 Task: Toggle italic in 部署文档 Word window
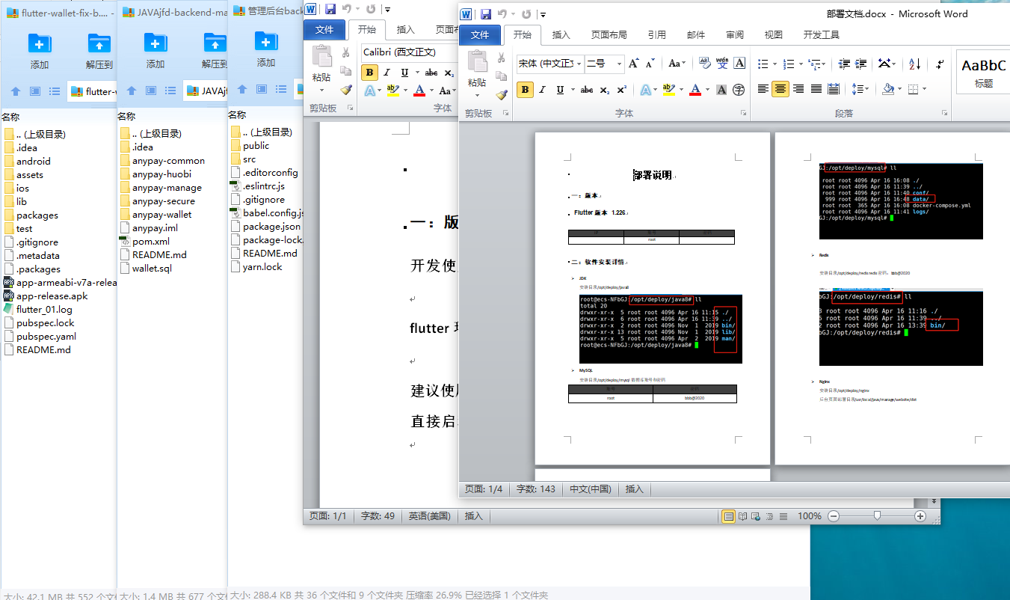coord(543,90)
